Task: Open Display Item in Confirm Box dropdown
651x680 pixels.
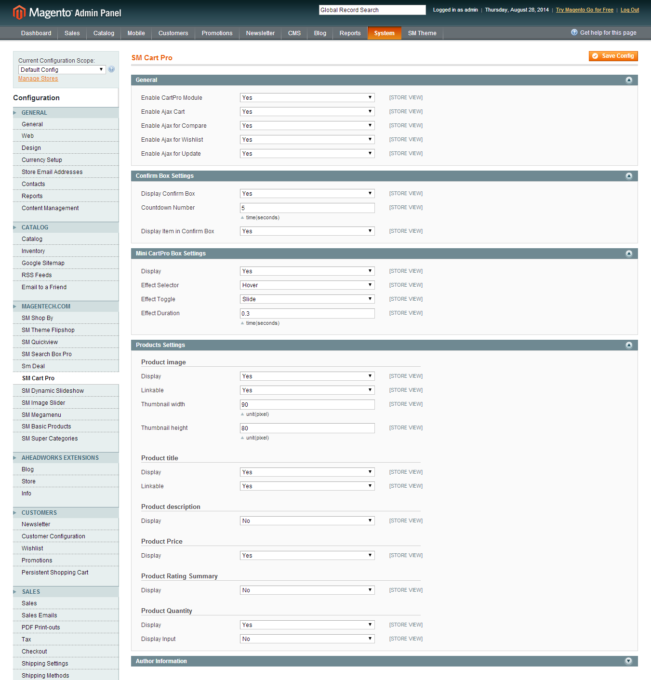Action: pos(307,231)
